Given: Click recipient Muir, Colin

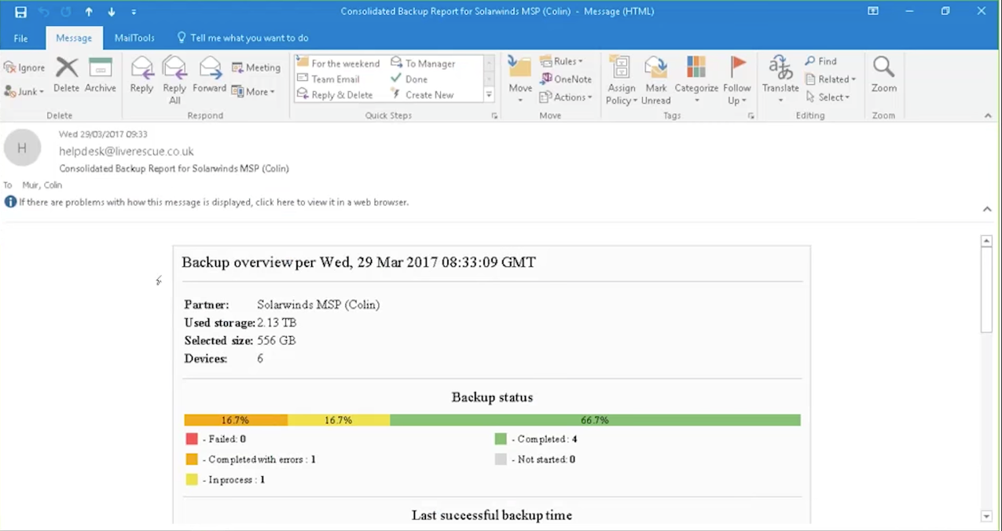Looking at the screenshot, I should click(x=42, y=185).
